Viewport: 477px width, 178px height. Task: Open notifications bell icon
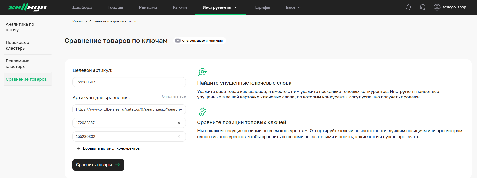click(x=409, y=7)
